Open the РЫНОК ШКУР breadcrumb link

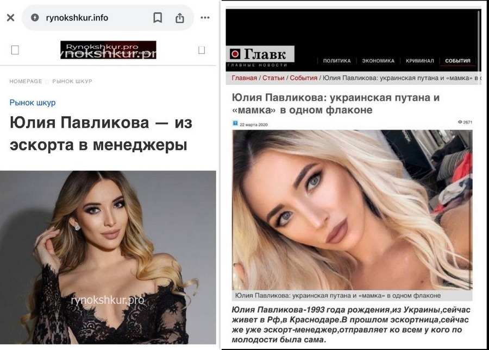coord(72,81)
